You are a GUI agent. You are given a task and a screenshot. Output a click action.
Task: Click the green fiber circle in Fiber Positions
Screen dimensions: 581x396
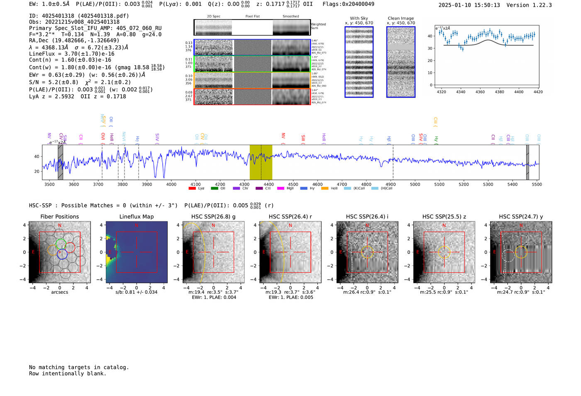point(61,244)
